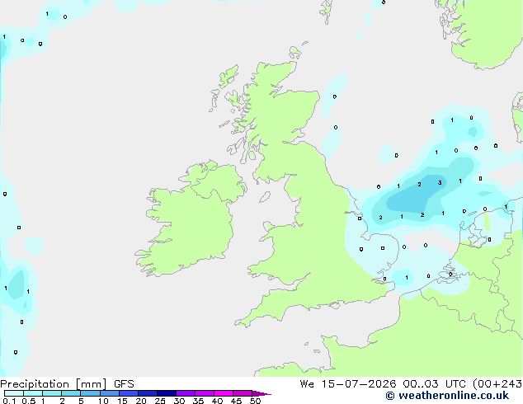
Task: Click the '0.1' legend scale label
Action: (x=9, y=401)
